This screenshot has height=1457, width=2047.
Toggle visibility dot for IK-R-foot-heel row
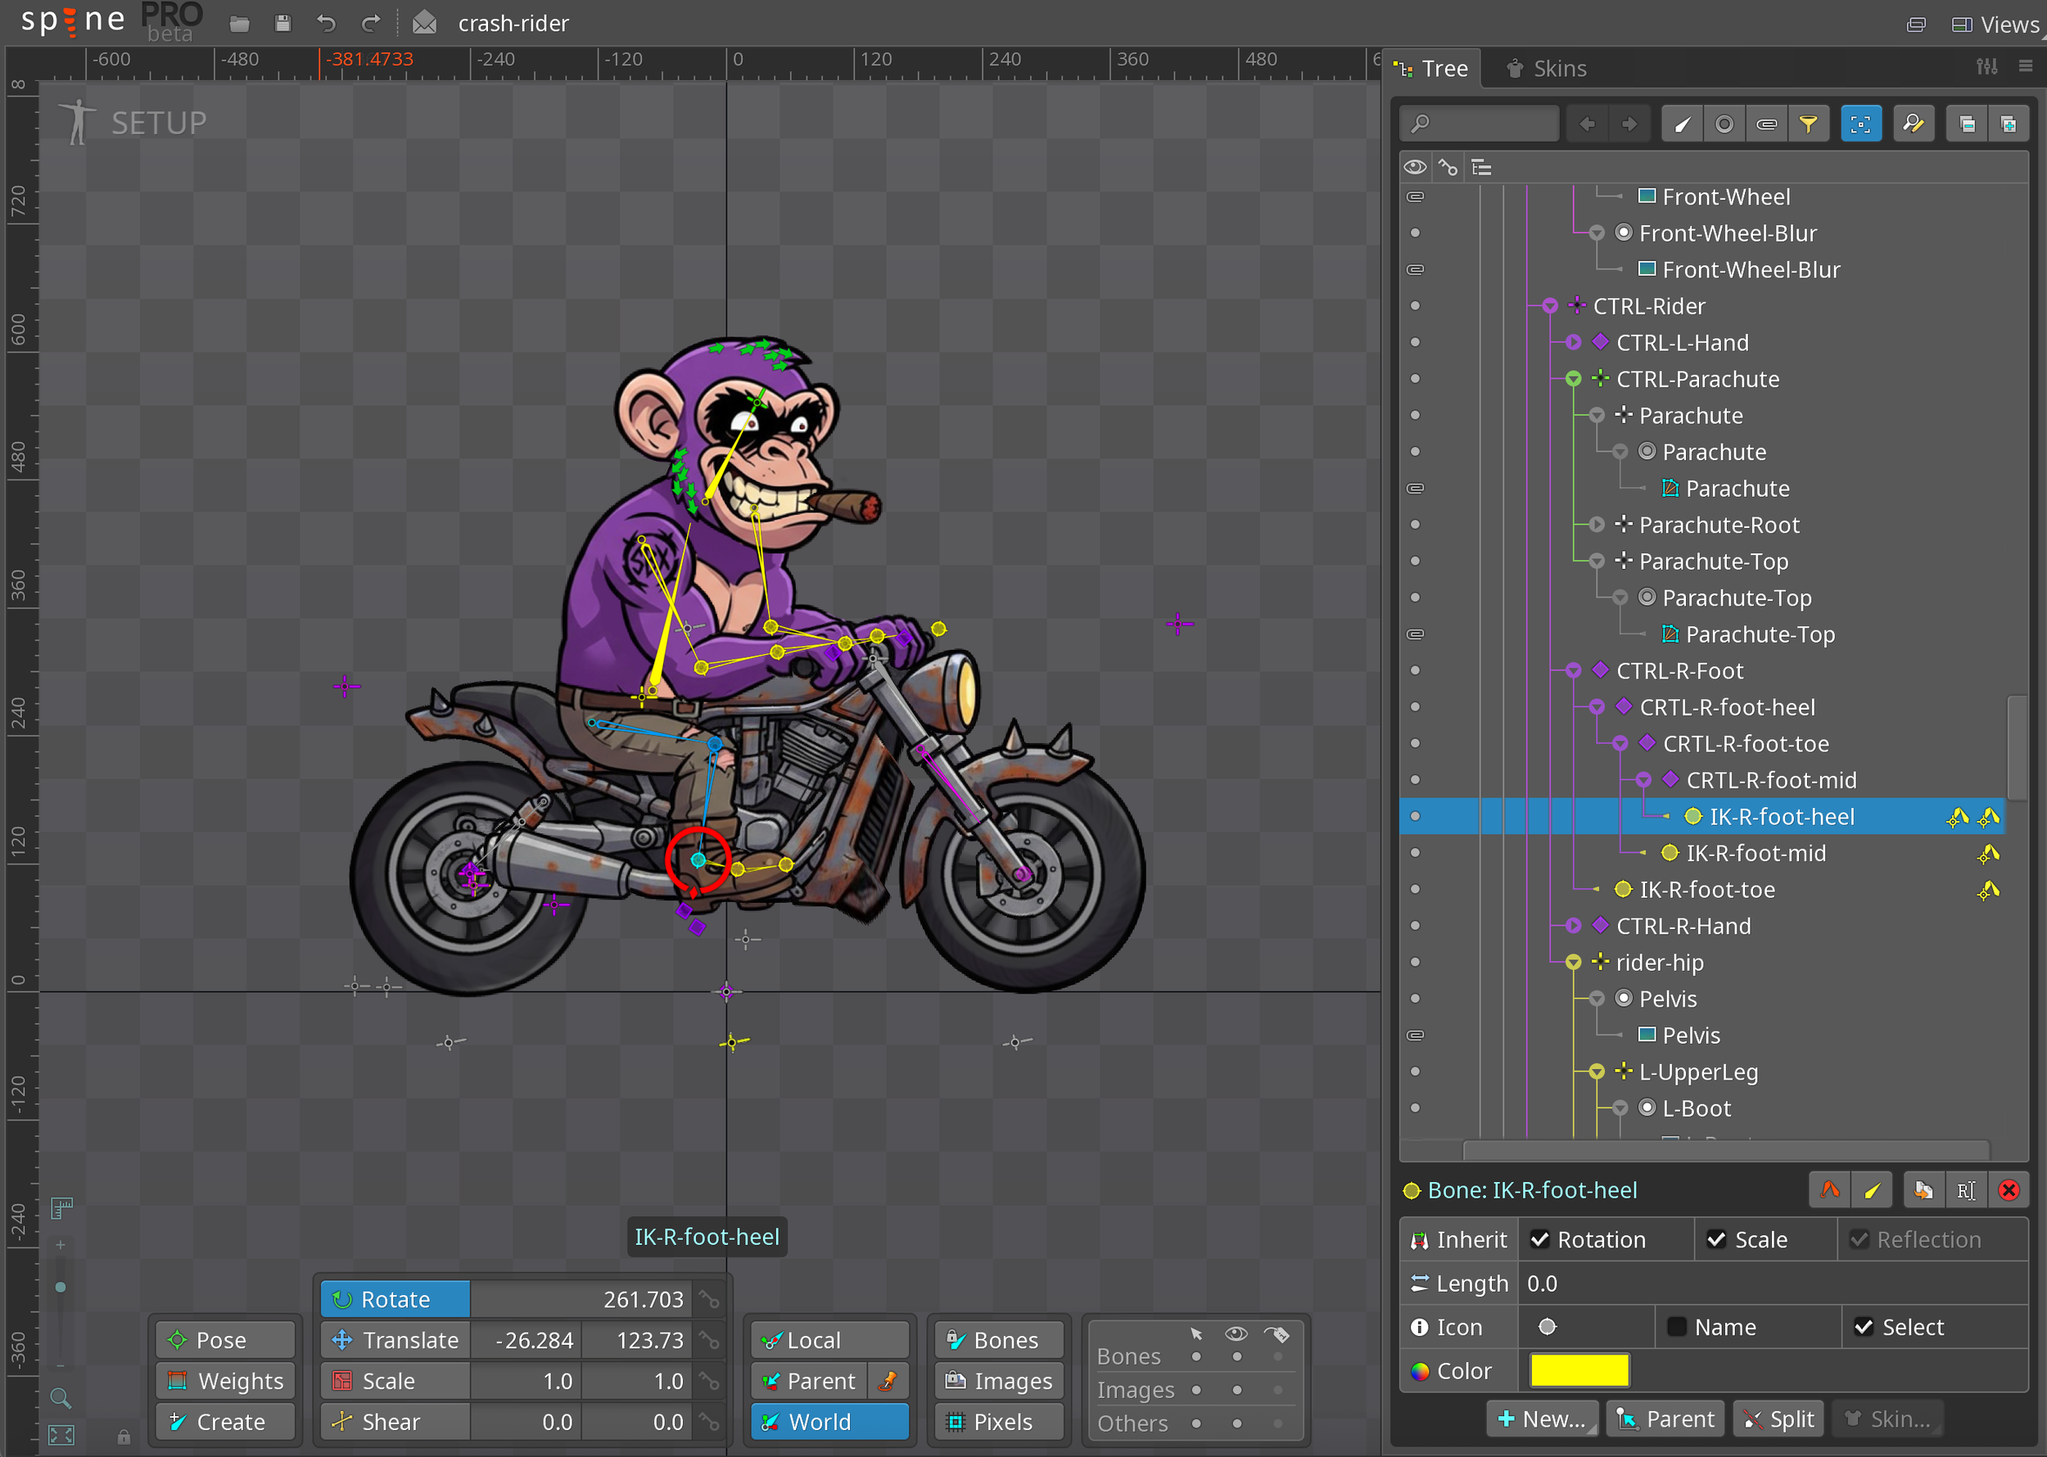(1415, 816)
